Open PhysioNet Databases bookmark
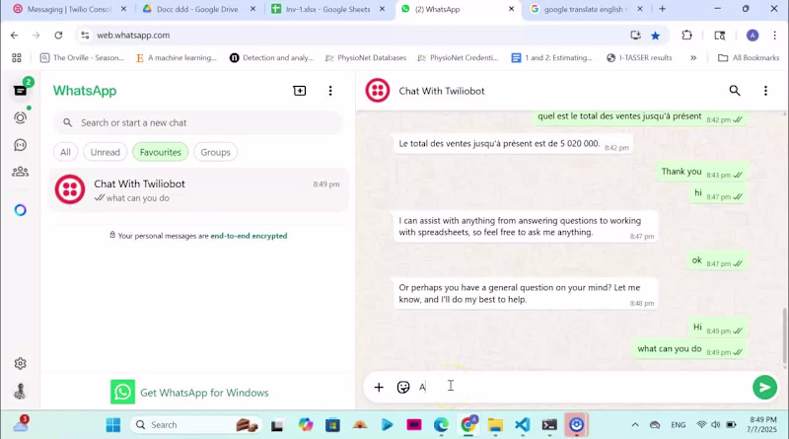Screen dimensions: 789x439 pos(366,58)
